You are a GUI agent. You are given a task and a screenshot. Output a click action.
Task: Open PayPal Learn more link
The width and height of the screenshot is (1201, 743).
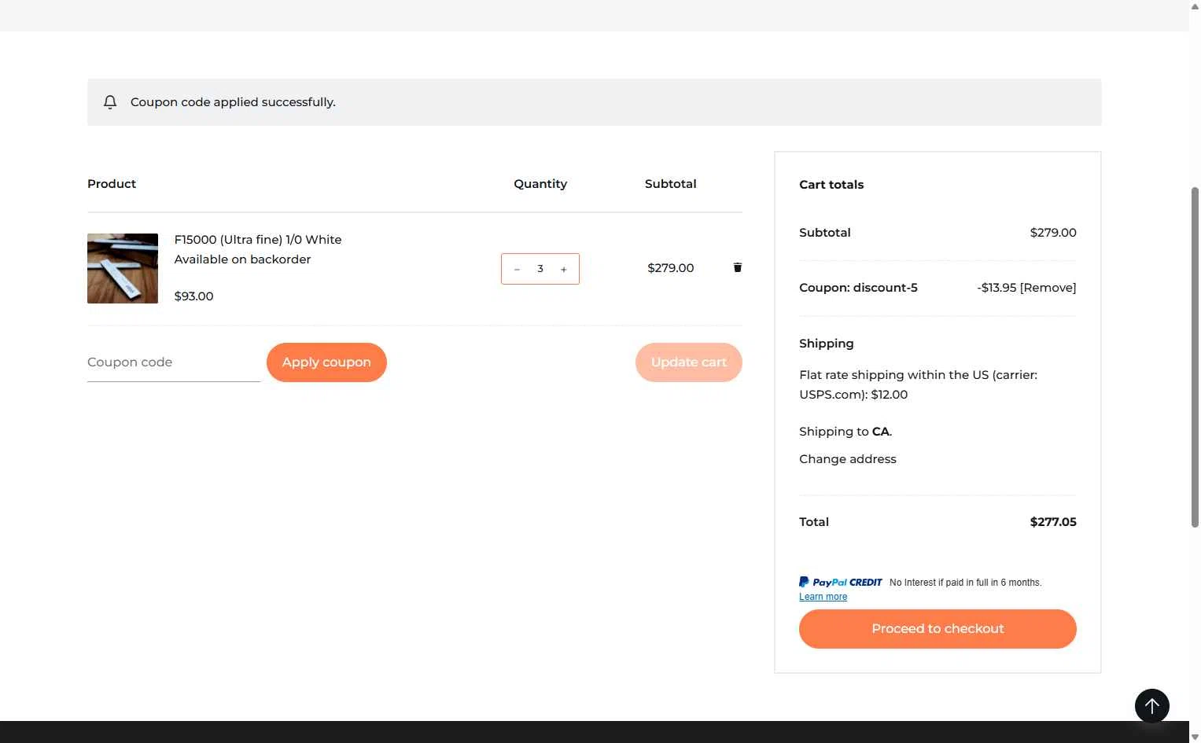point(823,597)
